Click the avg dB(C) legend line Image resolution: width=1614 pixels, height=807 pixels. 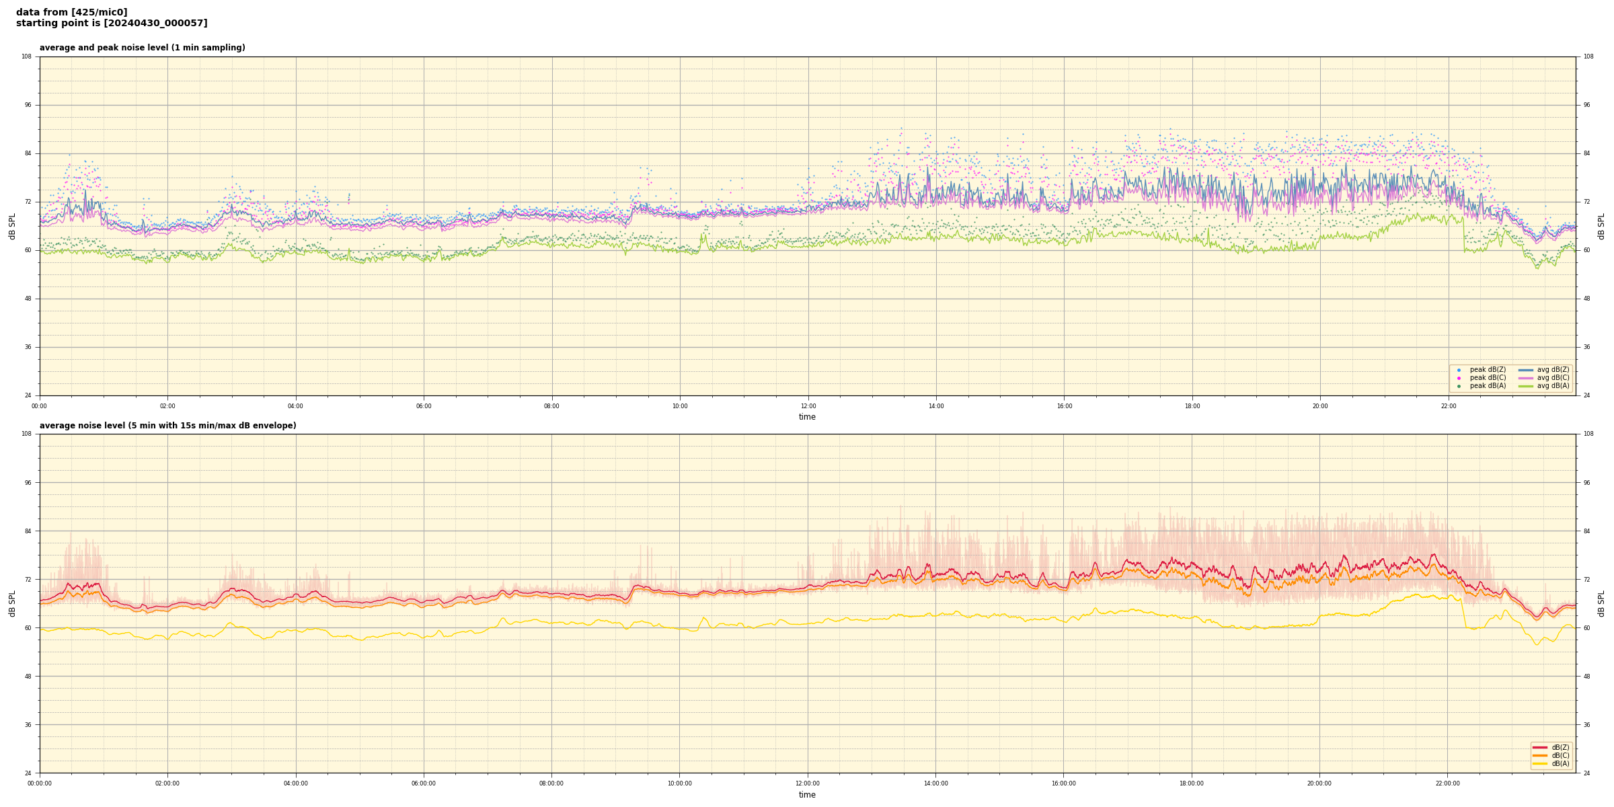click(x=1526, y=378)
